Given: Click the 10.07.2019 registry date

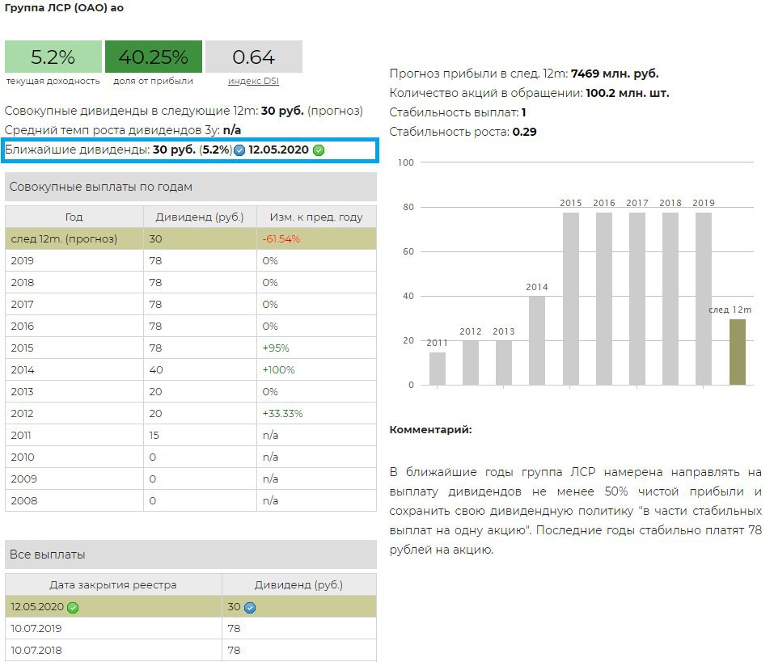Looking at the screenshot, I should pyautogui.click(x=36, y=629).
